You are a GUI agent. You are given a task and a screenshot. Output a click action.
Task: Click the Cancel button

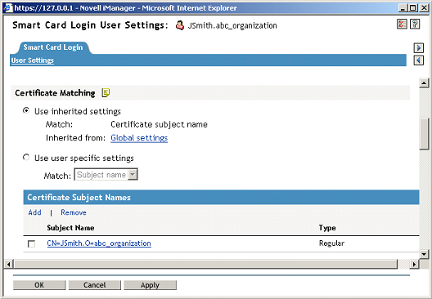point(95,285)
